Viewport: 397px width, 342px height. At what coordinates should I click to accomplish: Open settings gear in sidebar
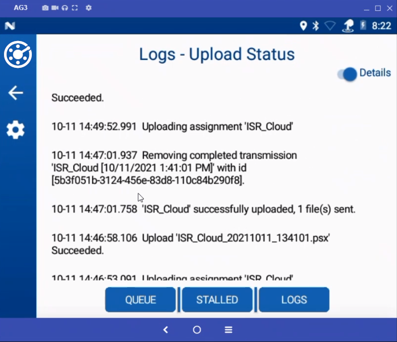(15, 129)
